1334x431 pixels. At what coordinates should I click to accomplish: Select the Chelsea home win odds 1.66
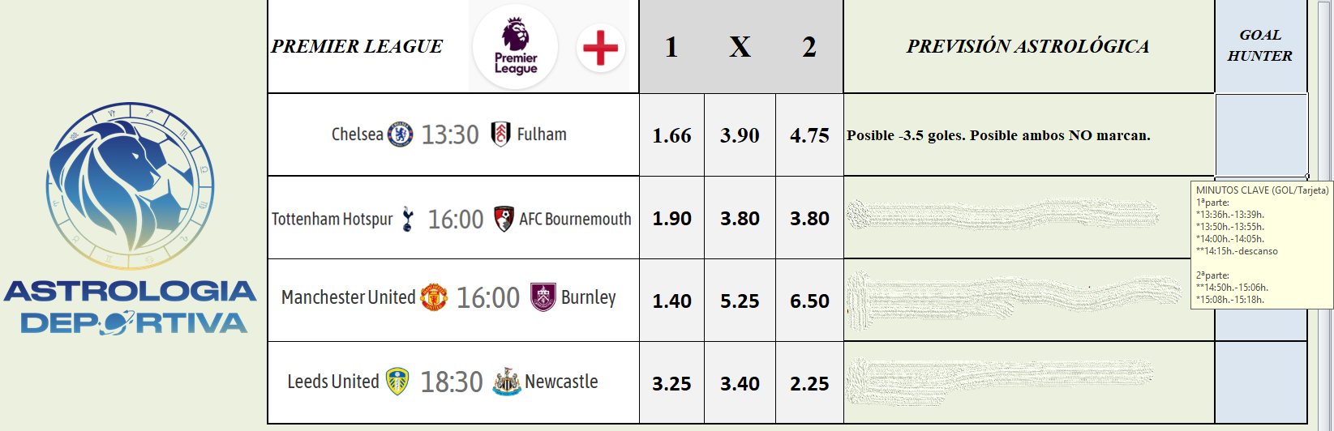click(x=671, y=135)
